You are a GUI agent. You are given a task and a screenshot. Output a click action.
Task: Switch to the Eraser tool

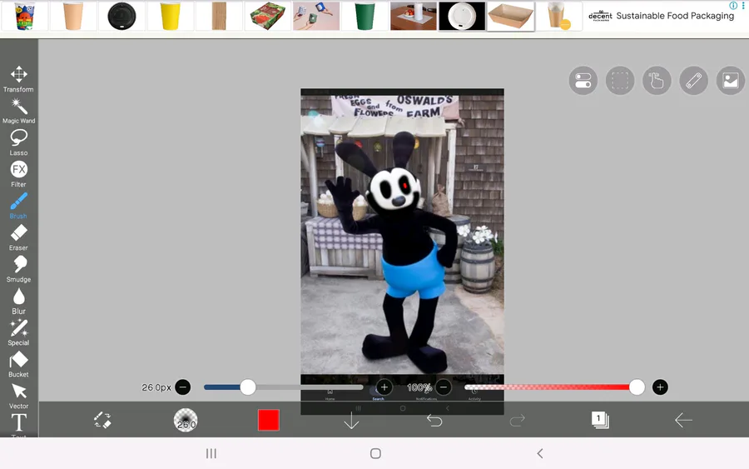[18, 237]
